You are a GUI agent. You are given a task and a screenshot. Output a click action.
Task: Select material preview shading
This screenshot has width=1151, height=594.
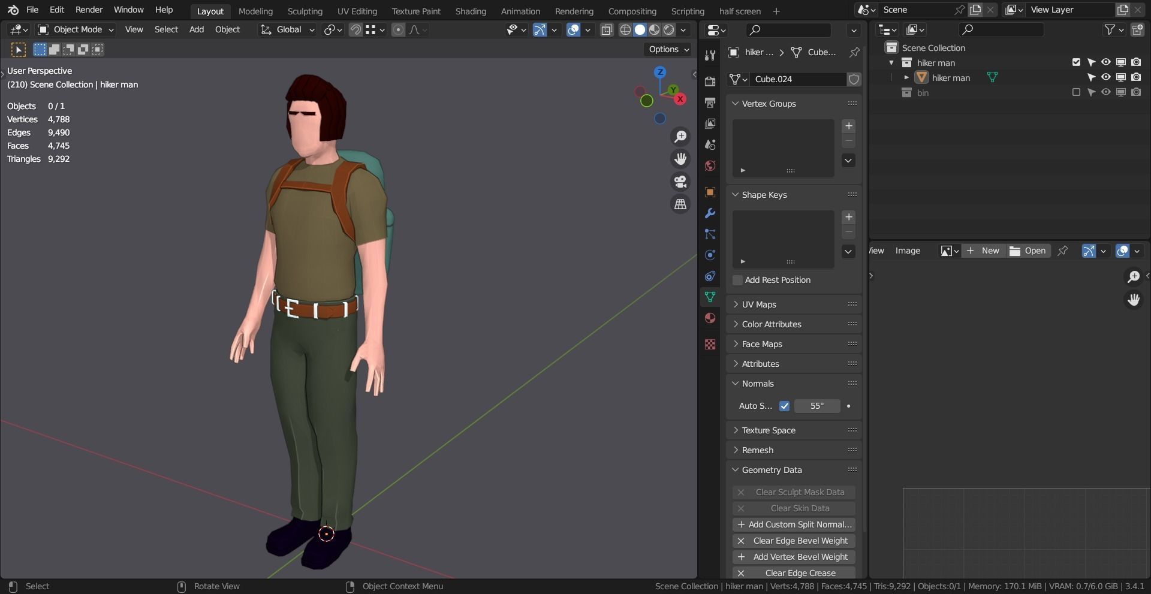pos(654,29)
